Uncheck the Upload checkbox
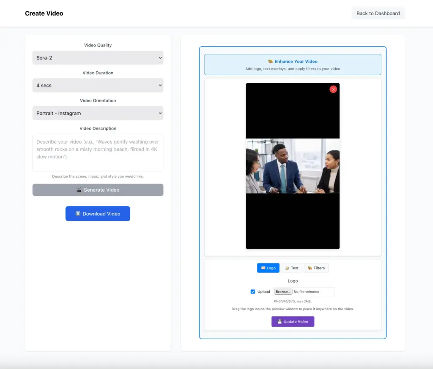This screenshot has height=369, width=433. point(253,292)
